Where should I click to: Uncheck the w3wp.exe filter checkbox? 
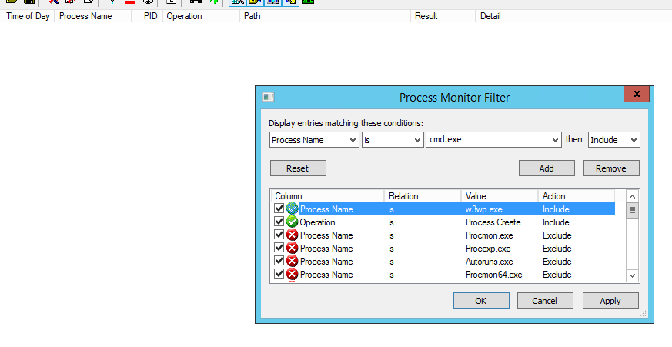pyautogui.click(x=279, y=209)
